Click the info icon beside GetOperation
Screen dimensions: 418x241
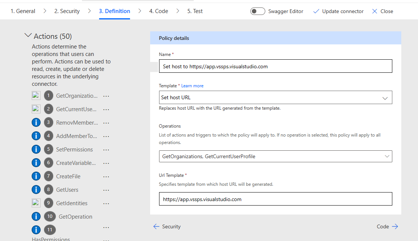coord(36,216)
